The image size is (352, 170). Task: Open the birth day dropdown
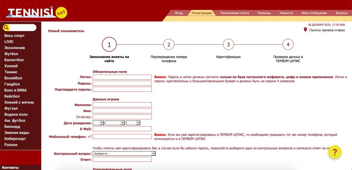click(x=98, y=123)
